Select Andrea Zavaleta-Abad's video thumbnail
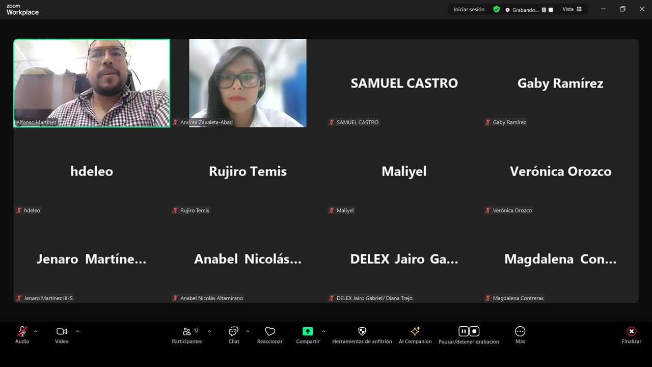Image resolution: width=652 pixels, height=367 pixels. (x=248, y=83)
